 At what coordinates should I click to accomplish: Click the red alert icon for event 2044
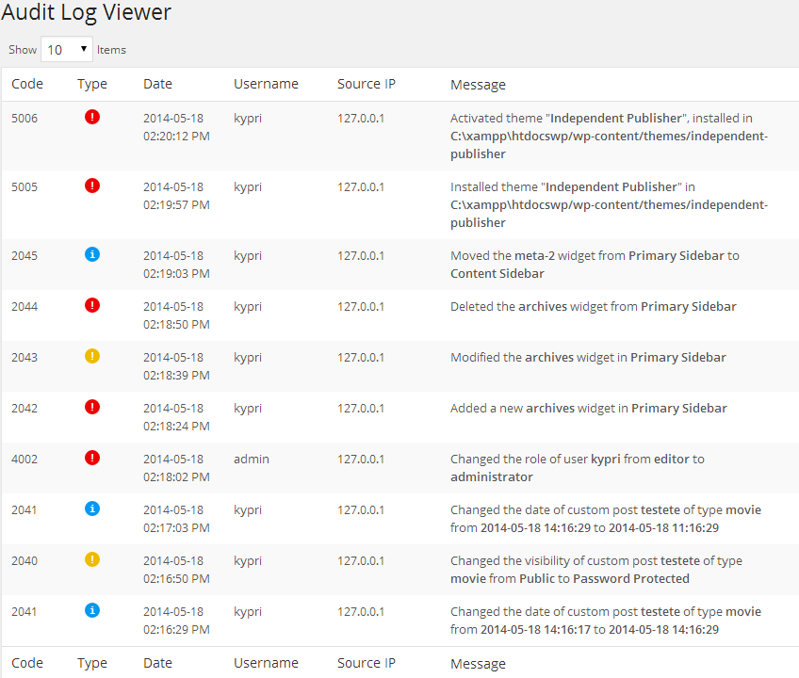92,305
